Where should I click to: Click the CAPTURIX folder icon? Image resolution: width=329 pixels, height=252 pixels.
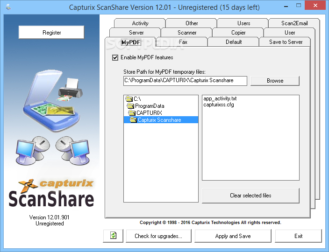pyautogui.click(x=132, y=112)
